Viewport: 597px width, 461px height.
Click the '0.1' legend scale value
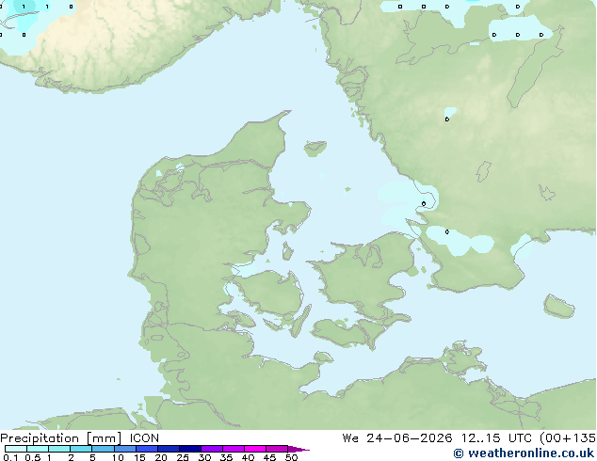point(10,457)
